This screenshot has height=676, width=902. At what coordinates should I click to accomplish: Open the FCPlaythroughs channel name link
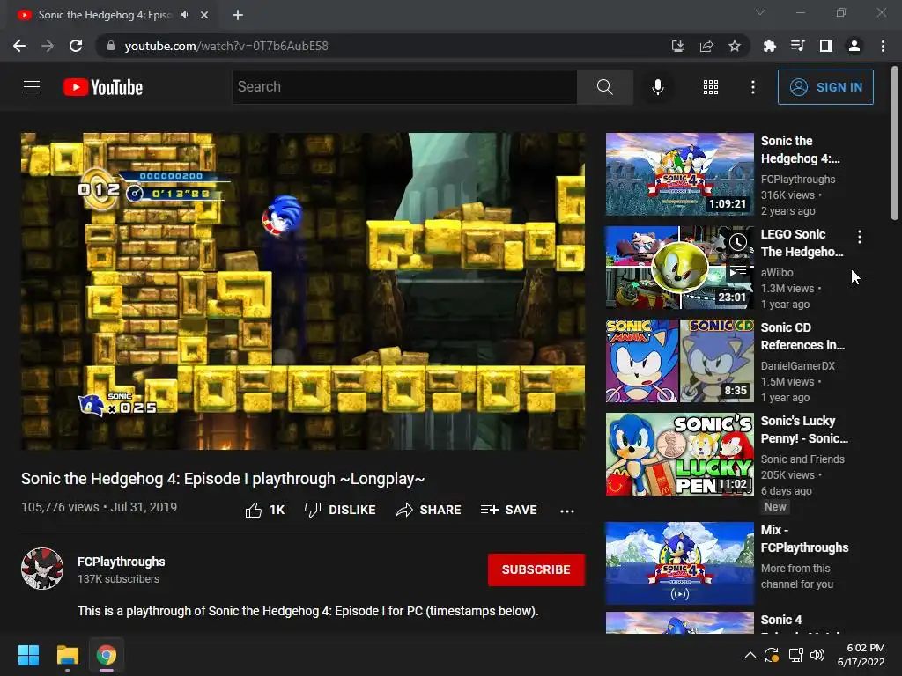click(122, 562)
